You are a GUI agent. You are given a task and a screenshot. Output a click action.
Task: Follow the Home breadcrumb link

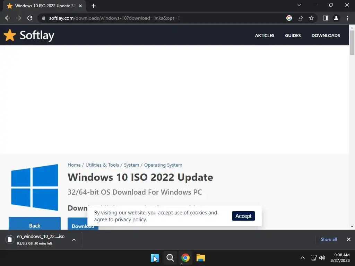click(74, 165)
